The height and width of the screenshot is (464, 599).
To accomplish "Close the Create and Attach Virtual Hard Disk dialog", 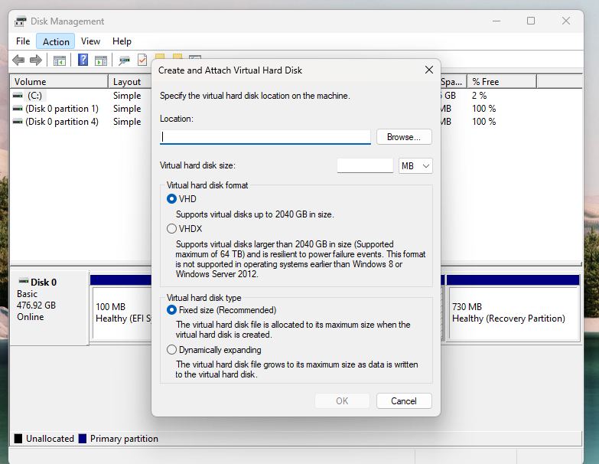I will coord(429,70).
